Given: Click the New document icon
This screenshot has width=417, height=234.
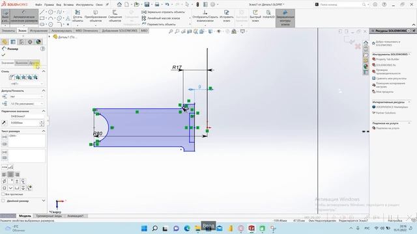Looking at the screenshot, I should pos(127,5).
